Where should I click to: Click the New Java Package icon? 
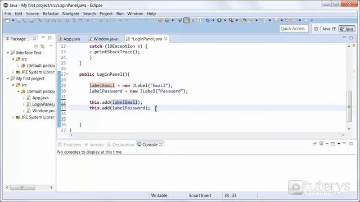[x=160, y=21]
